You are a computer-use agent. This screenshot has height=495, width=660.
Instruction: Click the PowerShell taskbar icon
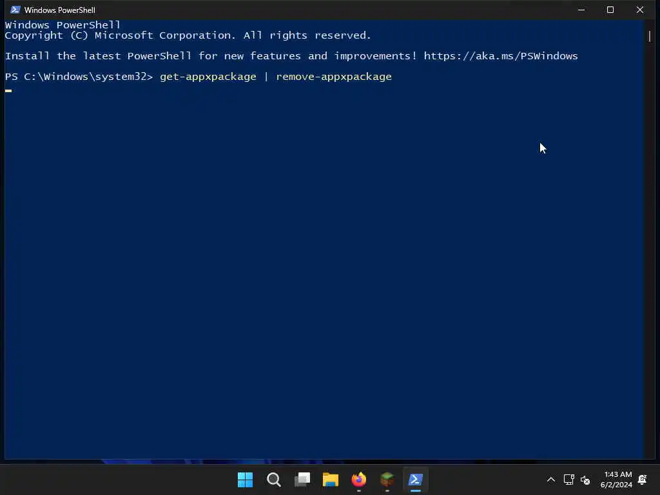pos(416,480)
